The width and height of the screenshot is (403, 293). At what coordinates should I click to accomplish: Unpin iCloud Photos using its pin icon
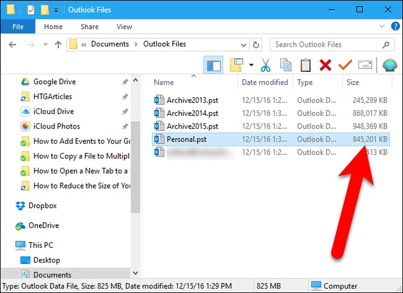[x=125, y=127]
